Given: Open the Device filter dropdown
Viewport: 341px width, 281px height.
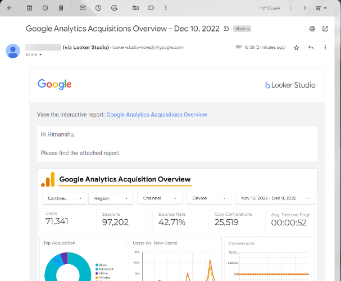Looking at the screenshot, I should click(x=208, y=198).
